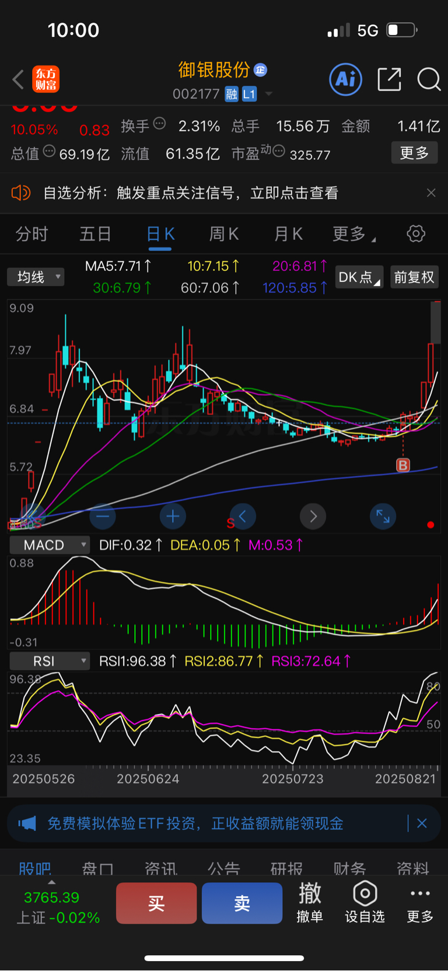The height and width of the screenshot is (971, 448).
Task: Tap the speaker alert icon
Action: (x=21, y=193)
